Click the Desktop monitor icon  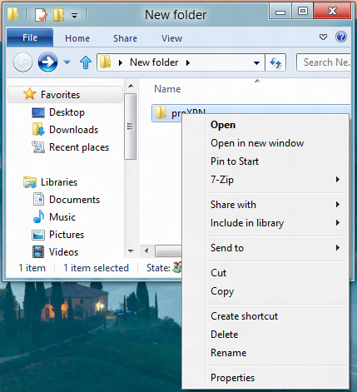[38, 112]
